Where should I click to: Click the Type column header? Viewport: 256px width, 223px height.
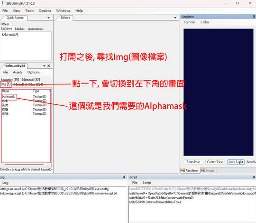click(36, 91)
